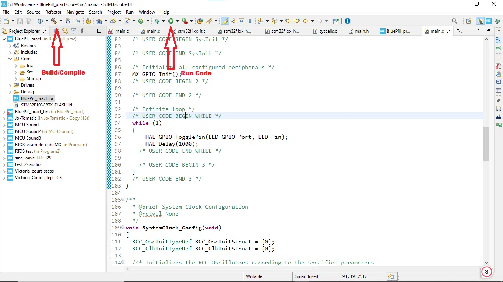Image resolution: width=503 pixels, height=282 pixels.
Task: Open the Run button dropdown arrow
Action: pyautogui.click(x=177, y=21)
